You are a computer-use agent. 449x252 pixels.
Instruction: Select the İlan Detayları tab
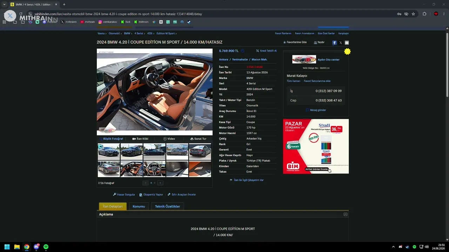tap(113, 206)
